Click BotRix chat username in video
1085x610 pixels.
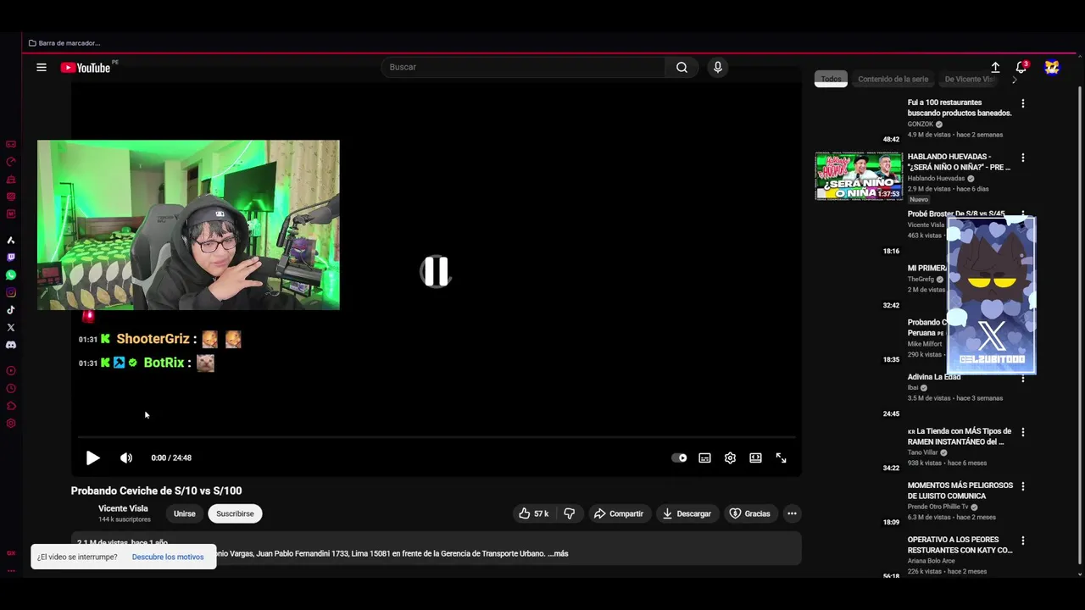click(164, 363)
